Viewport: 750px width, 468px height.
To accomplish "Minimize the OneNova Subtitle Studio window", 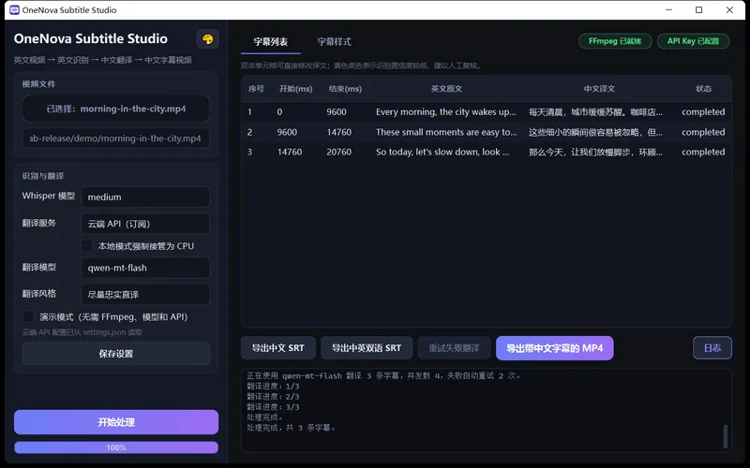I will [668, 10].
